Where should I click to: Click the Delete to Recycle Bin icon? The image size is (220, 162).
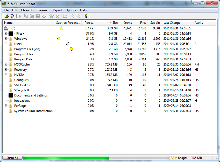tap(52, 16)
